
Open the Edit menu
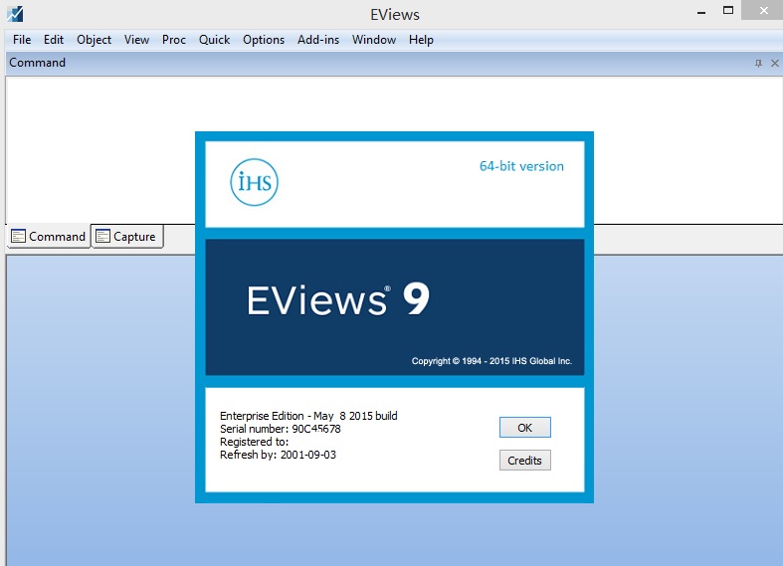tap(54, 40)
